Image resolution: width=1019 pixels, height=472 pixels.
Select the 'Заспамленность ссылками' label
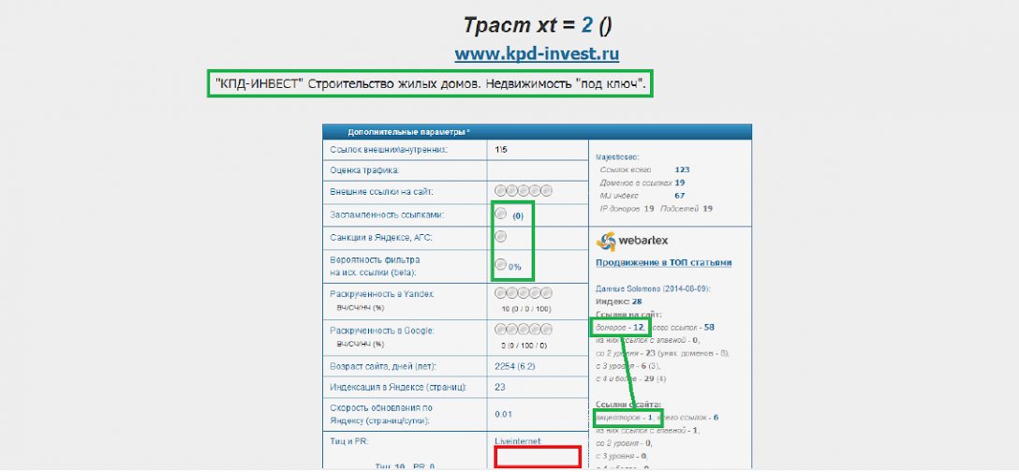tap(387, 214)
